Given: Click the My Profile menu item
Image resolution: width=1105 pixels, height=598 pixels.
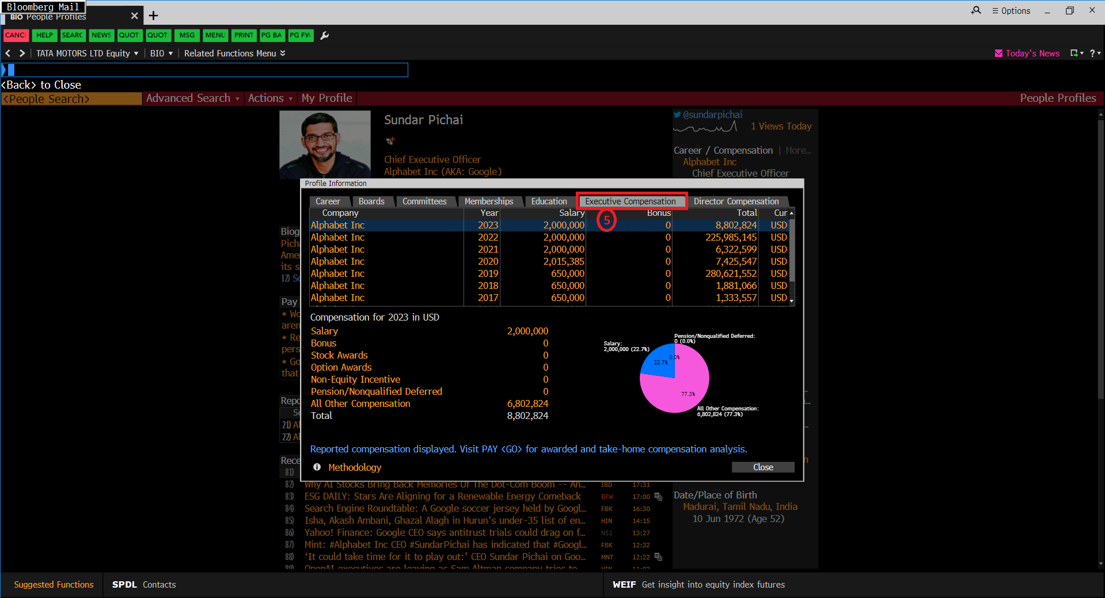Looking at the screenshot, I should click(x=326, y=98).
